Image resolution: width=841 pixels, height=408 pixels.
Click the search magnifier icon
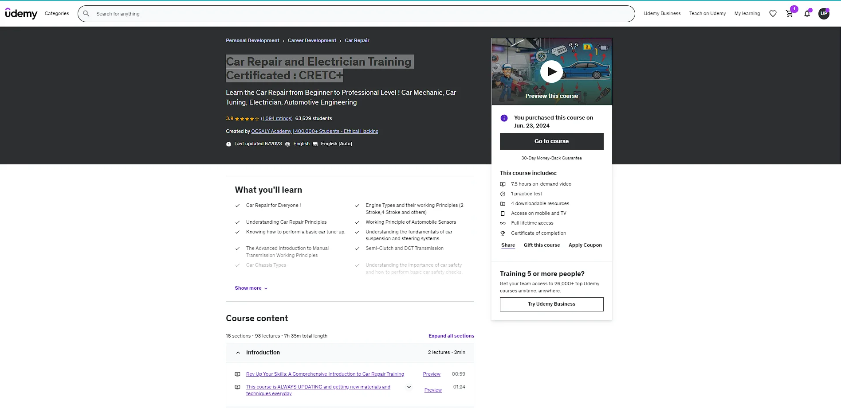(86, 14)
